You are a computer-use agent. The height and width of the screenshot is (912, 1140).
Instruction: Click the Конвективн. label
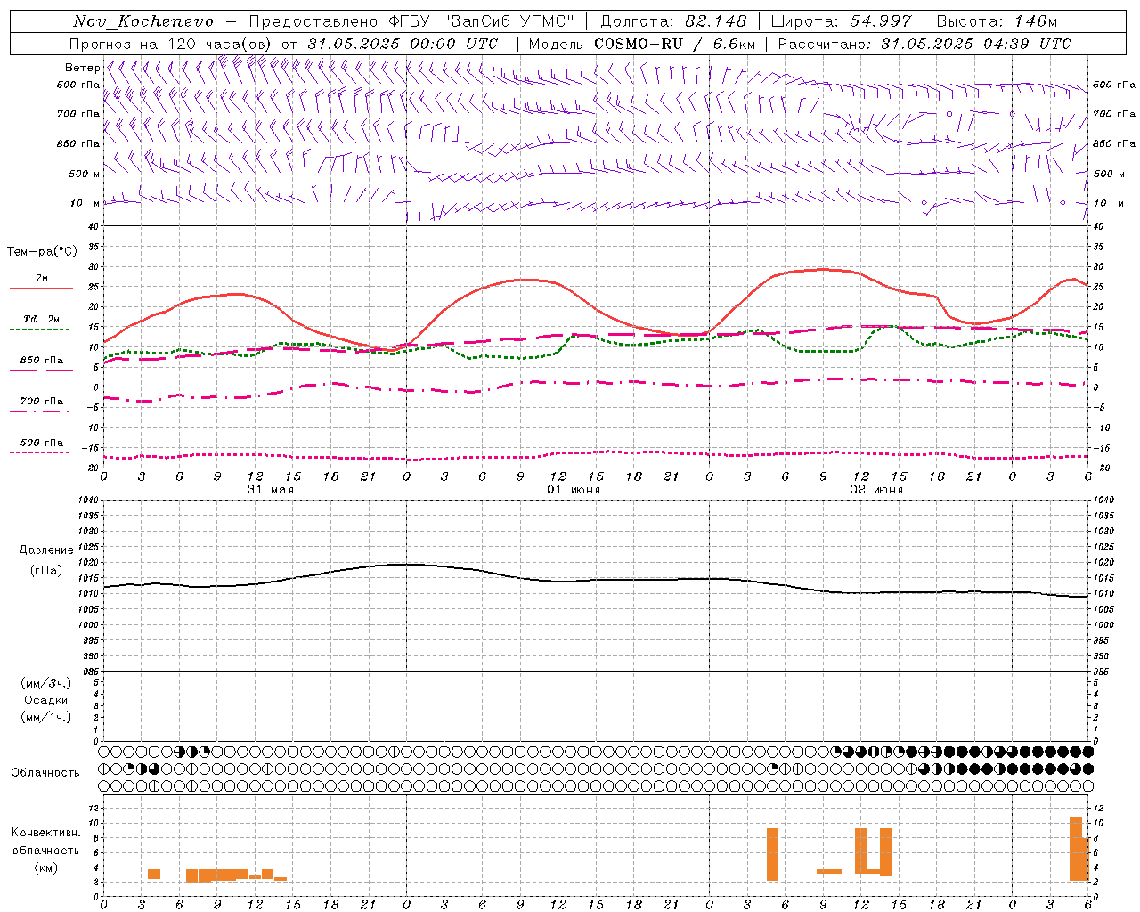pyautogui.click(x=46, y=833)
